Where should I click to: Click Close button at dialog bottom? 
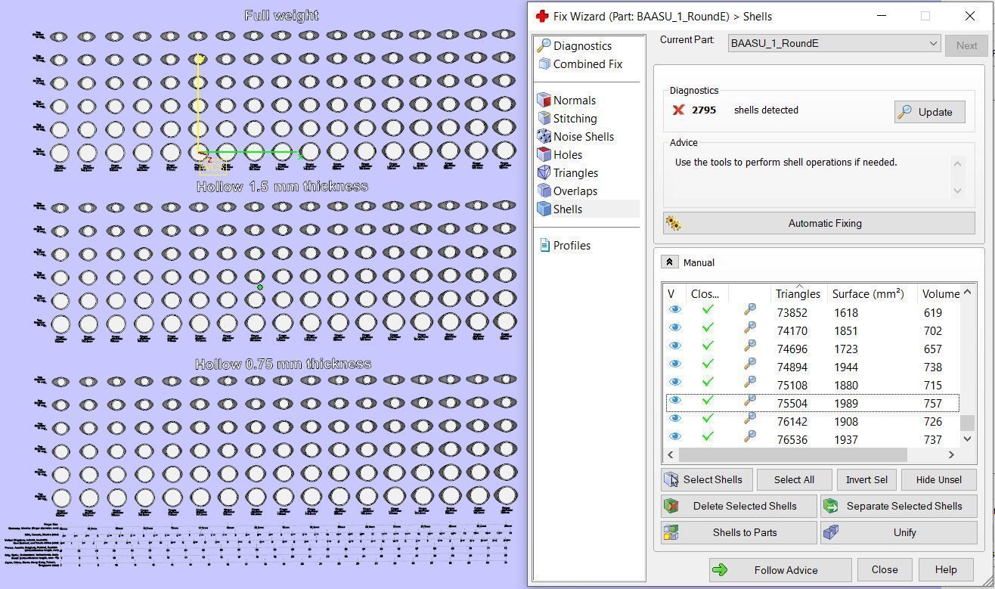coord(884,570)
